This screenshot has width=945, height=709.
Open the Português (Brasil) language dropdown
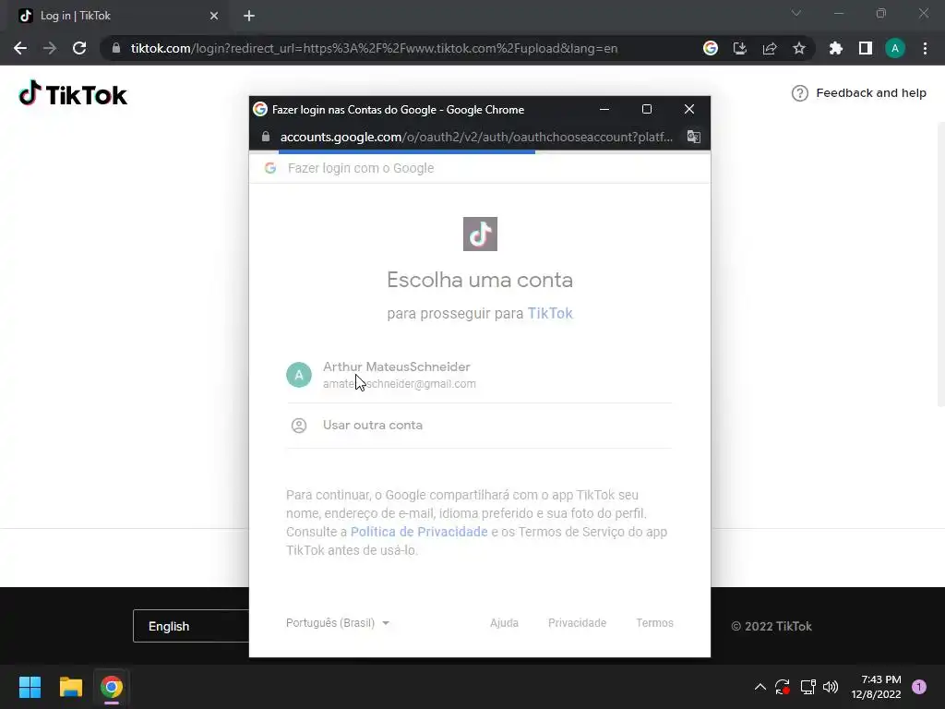338,623
